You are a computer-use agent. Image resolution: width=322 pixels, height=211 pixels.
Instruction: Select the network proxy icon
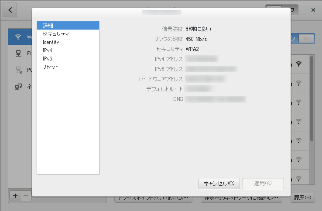[x=18, y=87]
